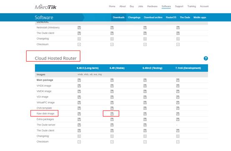Click the Extra packages row label
This screenshot has width=231, height=151.
coord(45,119)
